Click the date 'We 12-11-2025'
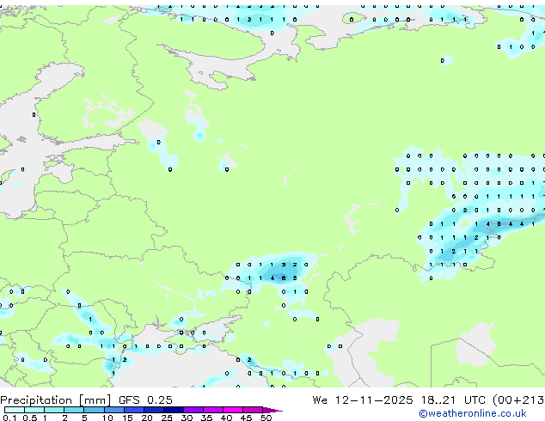 [363, 400]
